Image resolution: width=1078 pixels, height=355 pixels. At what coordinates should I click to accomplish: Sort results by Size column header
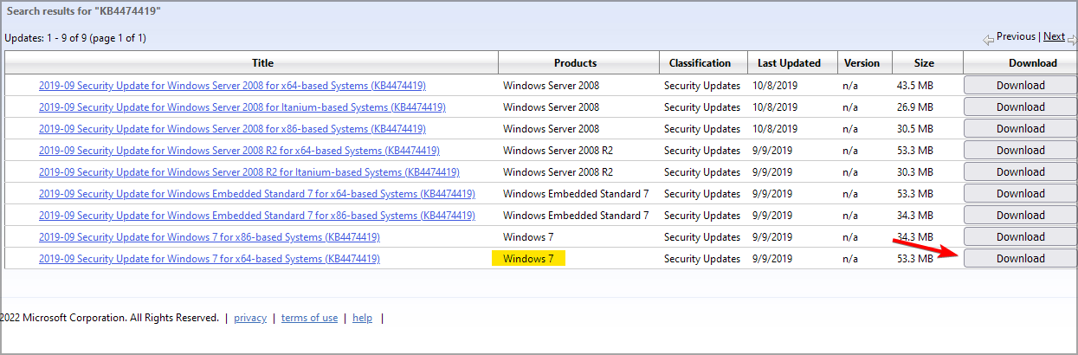tap(924, 63)
